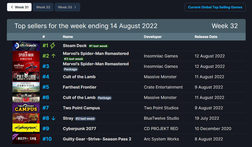This screenshot has width=252, height=147.
Task: Click the Two Point Campus thumbnail
Action: [26, 108]
